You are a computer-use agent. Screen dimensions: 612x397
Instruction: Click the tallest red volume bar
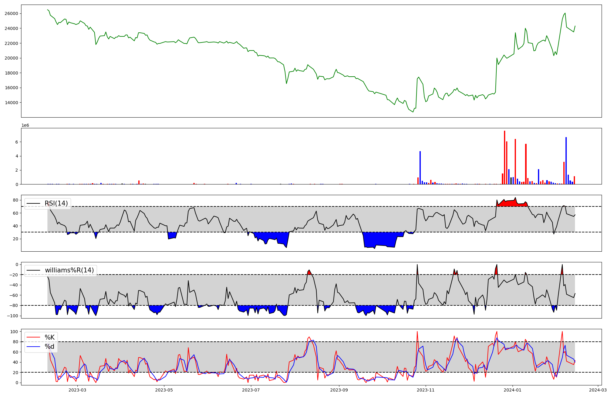pos(505,157)
